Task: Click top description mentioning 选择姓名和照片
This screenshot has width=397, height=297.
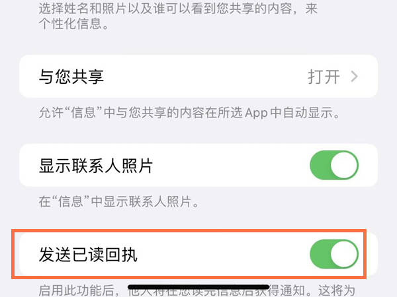Action: tap(178, 9)
